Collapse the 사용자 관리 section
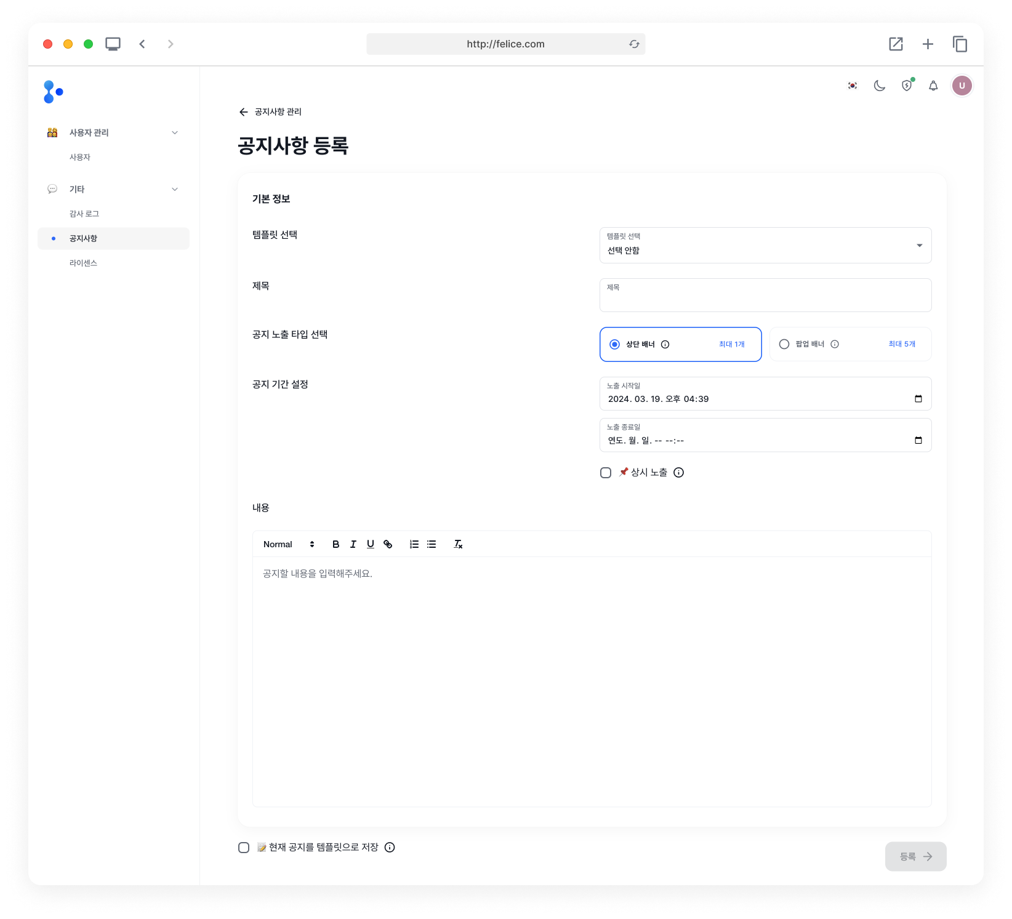 point(175,133)
